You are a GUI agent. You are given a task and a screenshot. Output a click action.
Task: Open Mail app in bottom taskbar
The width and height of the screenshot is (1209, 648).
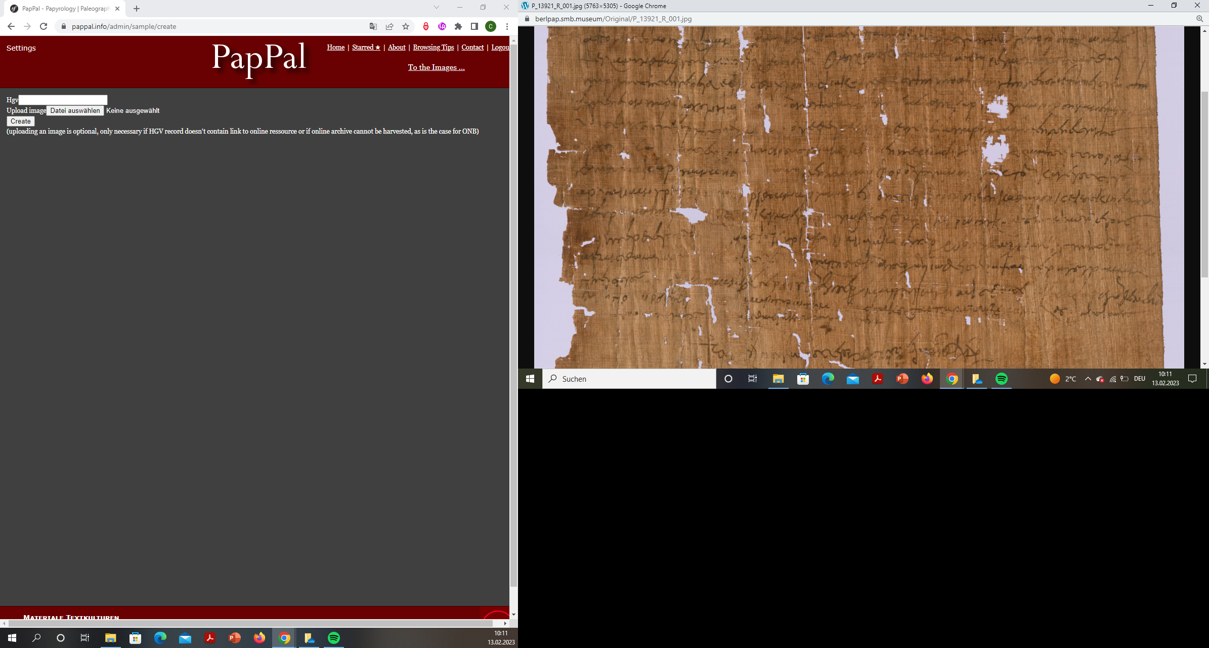[185, 638]
